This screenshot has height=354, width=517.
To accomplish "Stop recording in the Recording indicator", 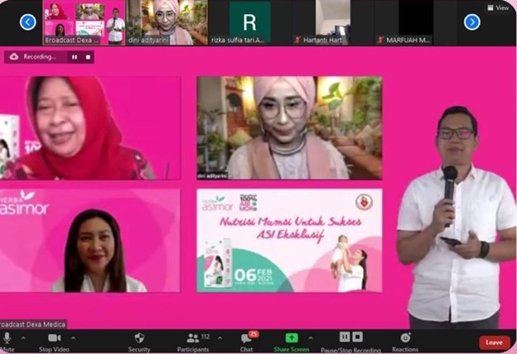I will (x=88, y=57).
